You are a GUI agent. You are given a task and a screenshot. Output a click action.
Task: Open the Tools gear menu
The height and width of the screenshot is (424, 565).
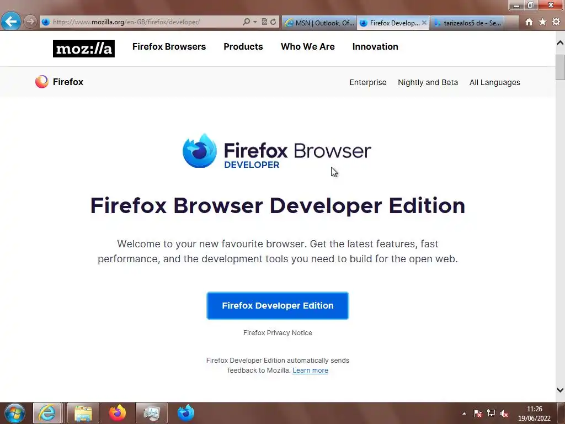[556, 22]
